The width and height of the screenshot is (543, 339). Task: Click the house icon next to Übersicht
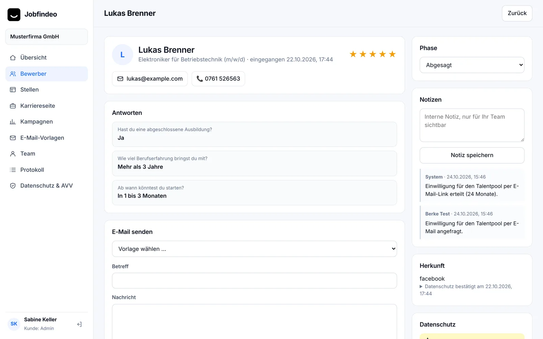[x=13, y=58]
